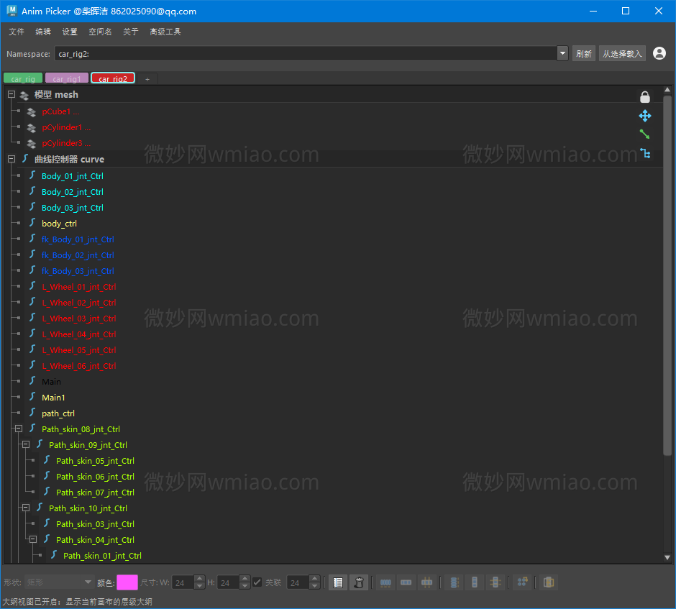
Task: Collapse the 模型 mesh group
Action: 12,94
